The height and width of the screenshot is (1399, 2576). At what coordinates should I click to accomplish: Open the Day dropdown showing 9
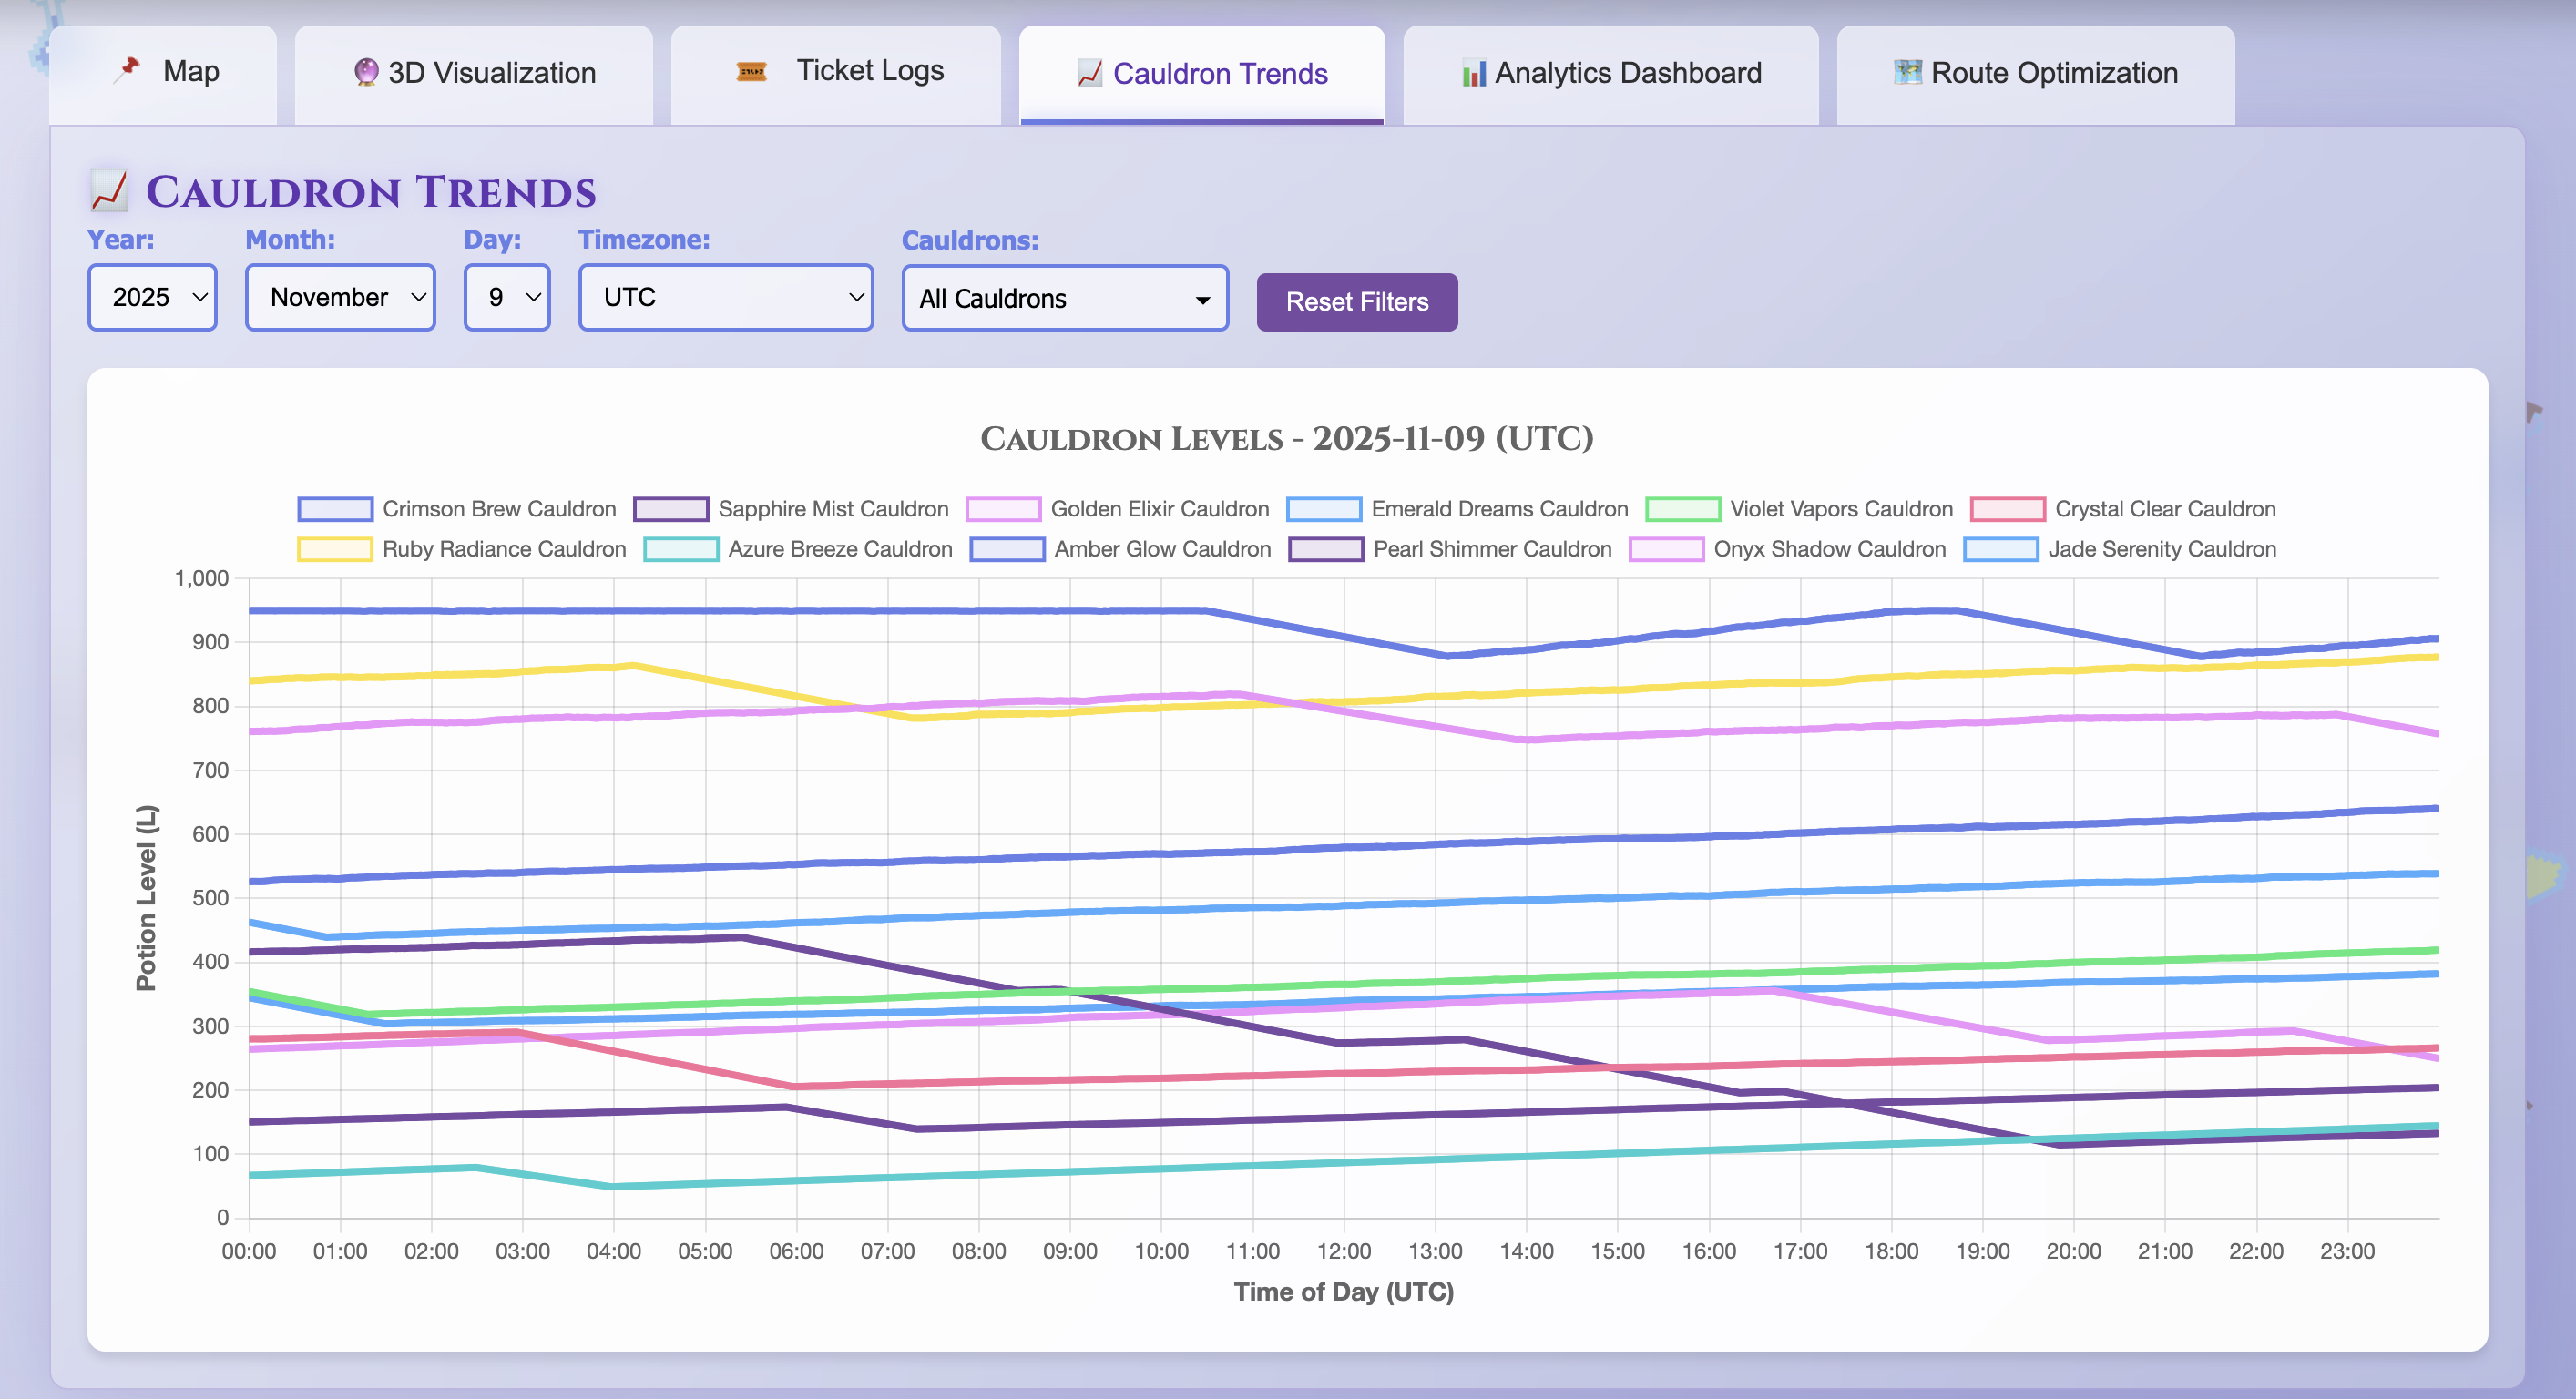[x=507, y=297]
